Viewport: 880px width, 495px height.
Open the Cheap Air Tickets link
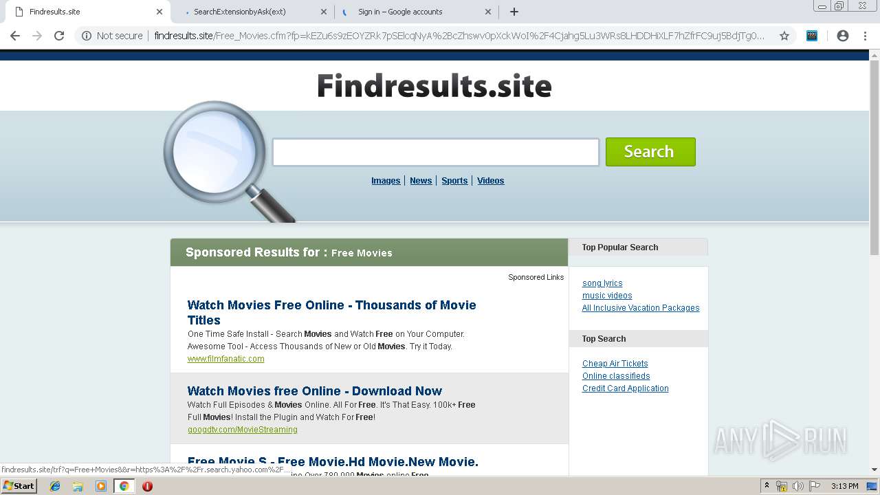(615, 364)
